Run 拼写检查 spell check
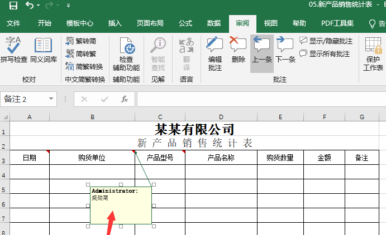Screen dimensions: 386x235 tap(14, 50)
